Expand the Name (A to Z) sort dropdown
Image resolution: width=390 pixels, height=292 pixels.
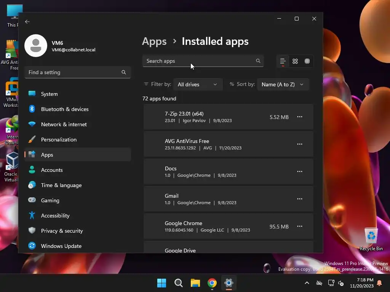tap(283, 84)
